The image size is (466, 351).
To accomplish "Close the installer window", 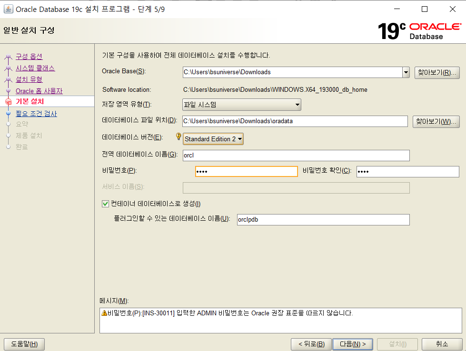I will point(453,9).
